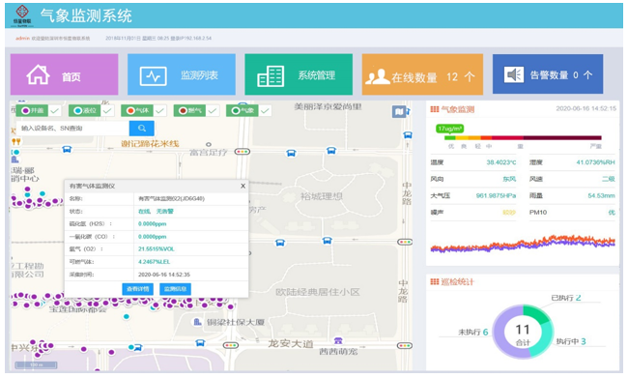This screenshot has width=628, height=378.
Task: Click the oxygen value 21.5515%VOL
Action: coord(157,248)
